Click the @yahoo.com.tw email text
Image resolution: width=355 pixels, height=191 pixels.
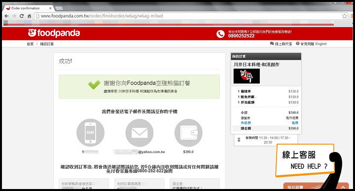[x=151, y=152]
